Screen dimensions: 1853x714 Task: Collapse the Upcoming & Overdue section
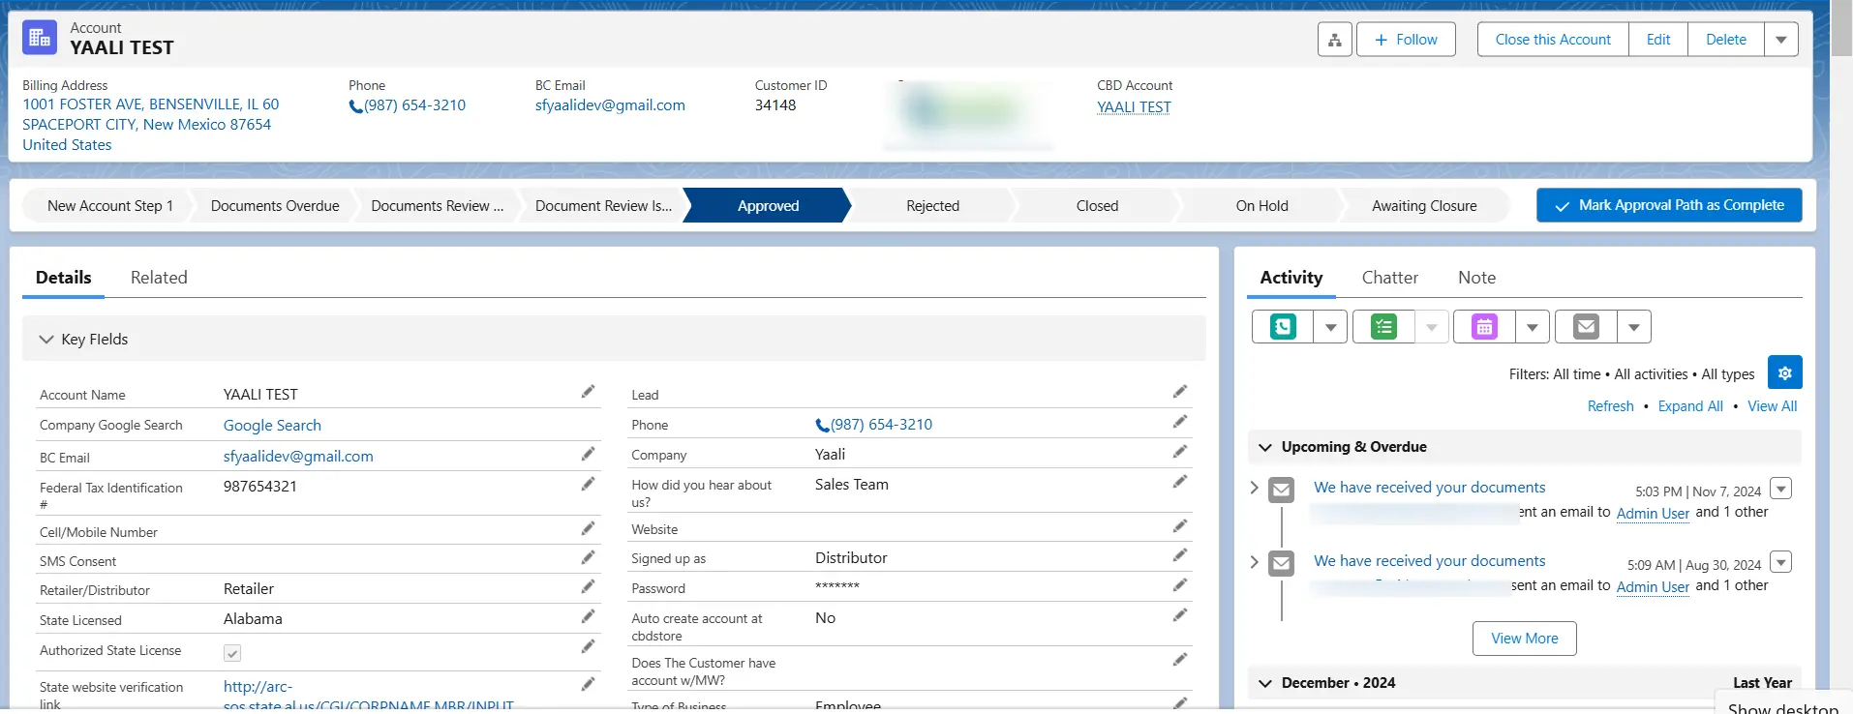click(1264, 447)
